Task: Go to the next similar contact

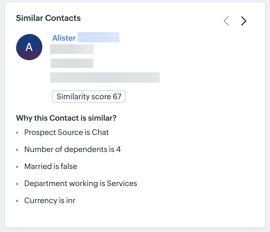Action: click(244, 21)
